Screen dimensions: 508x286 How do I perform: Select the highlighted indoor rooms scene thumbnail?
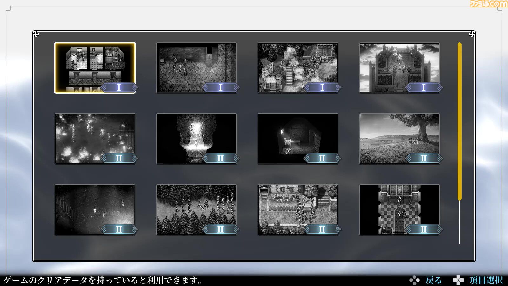pyautogui.click(x=95, y=68)
